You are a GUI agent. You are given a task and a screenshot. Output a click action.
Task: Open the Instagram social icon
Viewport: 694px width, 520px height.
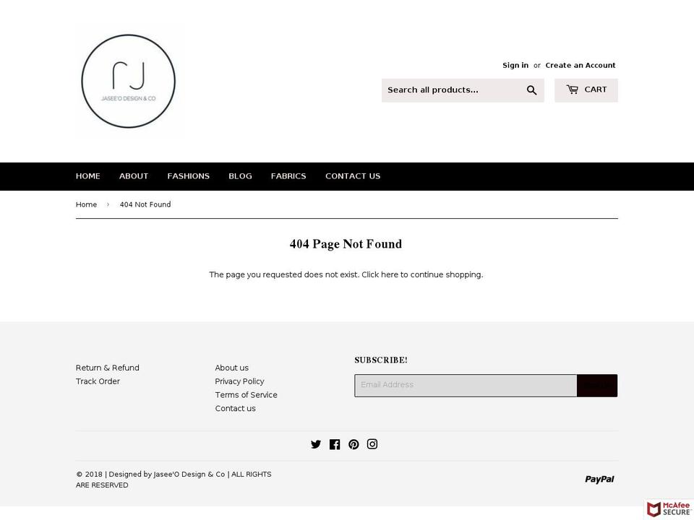[x=372, y=444]
